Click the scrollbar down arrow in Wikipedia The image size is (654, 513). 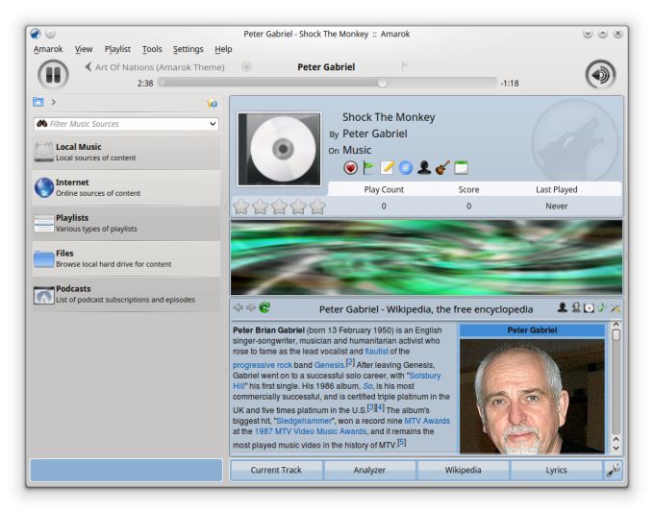[616, 449]
